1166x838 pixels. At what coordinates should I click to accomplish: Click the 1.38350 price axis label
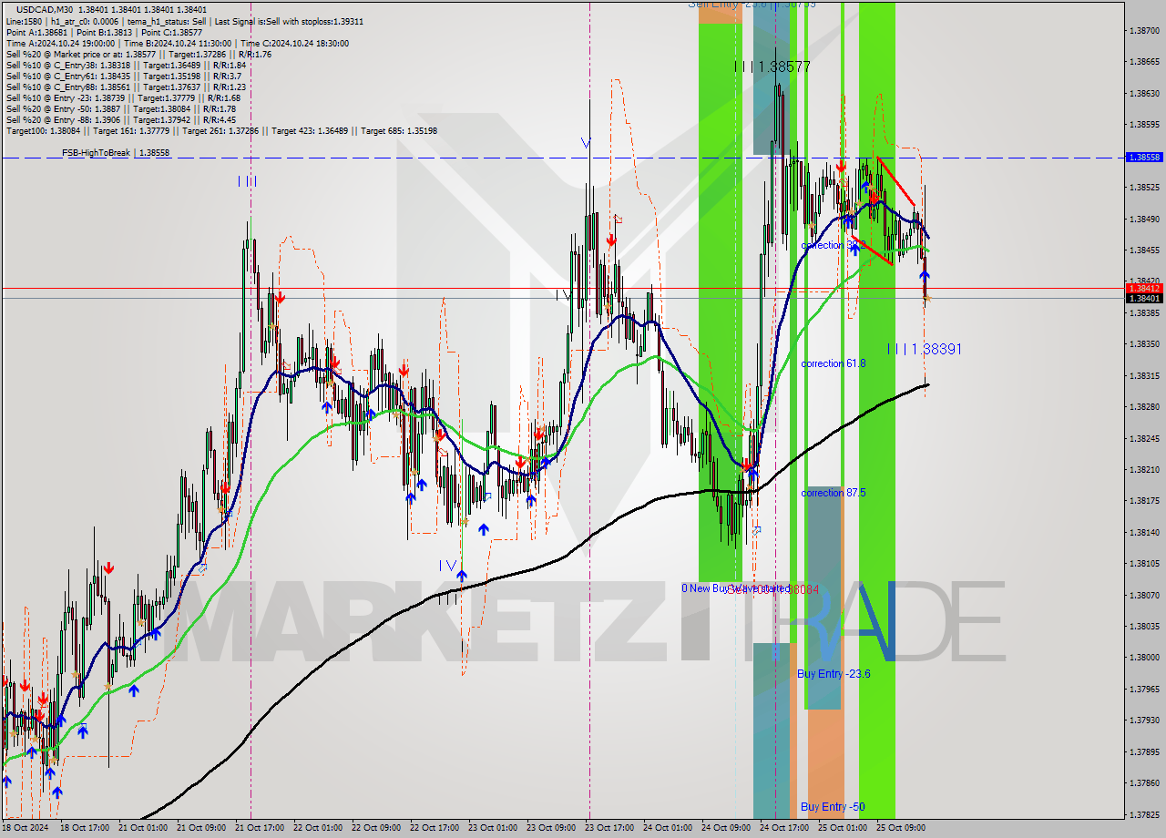pyautogui.click(x=1143, y=343)
